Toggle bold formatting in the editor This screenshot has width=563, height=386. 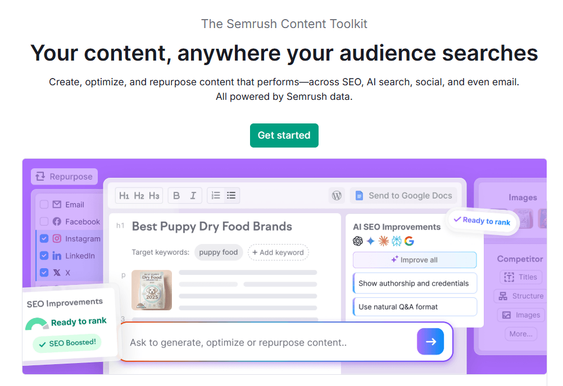[x=176, y=196]
